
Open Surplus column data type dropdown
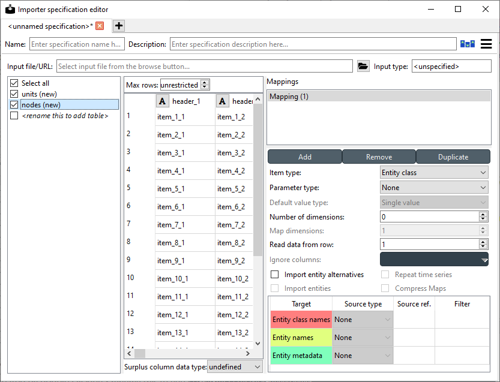(235, 367)
